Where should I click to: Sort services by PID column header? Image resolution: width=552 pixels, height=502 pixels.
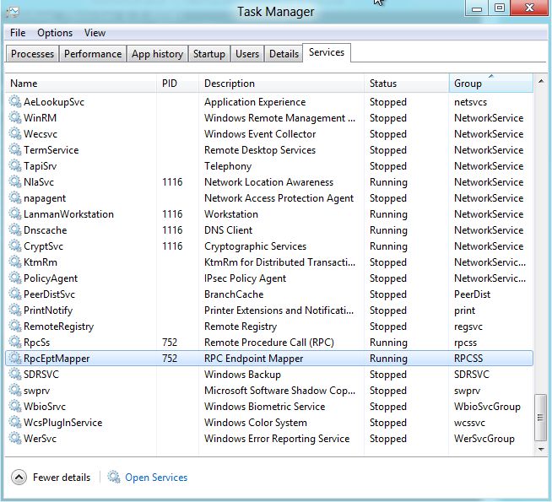coord(177,84)
